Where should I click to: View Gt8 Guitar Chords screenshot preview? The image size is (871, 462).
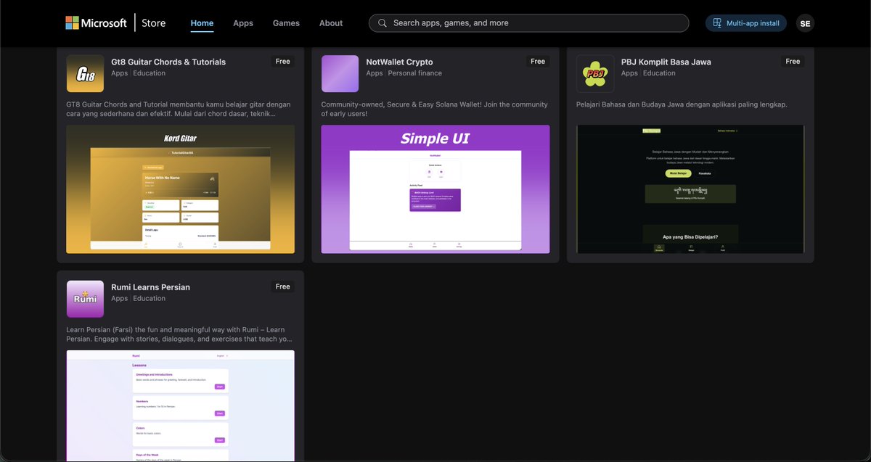click(180, 189)
